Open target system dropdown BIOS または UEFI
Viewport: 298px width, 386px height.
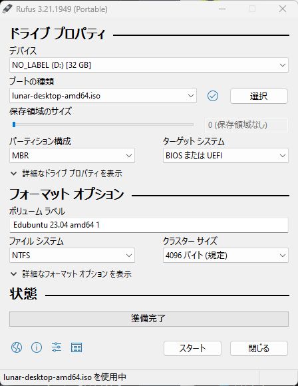225,156
